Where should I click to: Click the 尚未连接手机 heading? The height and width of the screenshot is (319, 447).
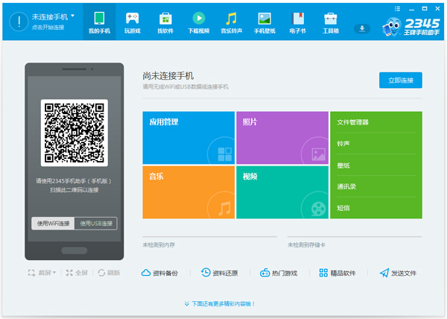(168, 76)
